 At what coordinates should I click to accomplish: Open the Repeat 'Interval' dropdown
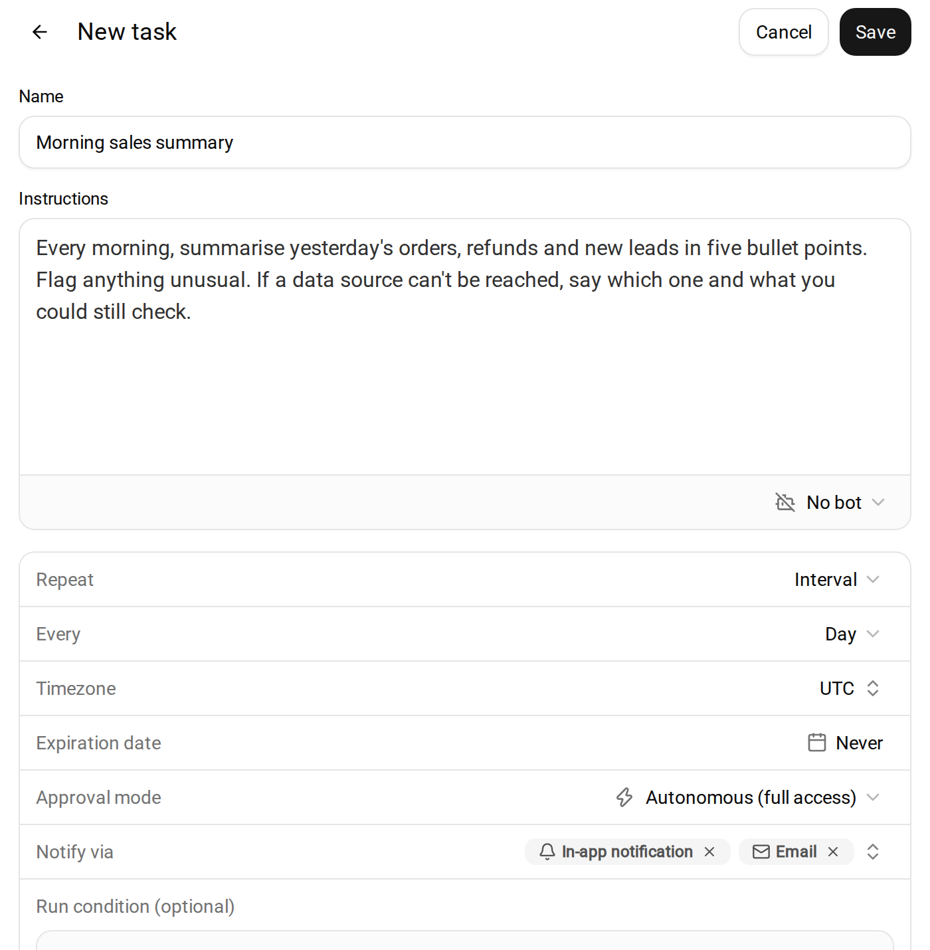[x=837, y=579]
